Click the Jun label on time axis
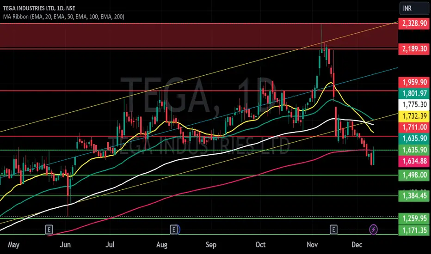Viewport: 431px width, 254px height. pyautogui.click(x=65, y=245)
